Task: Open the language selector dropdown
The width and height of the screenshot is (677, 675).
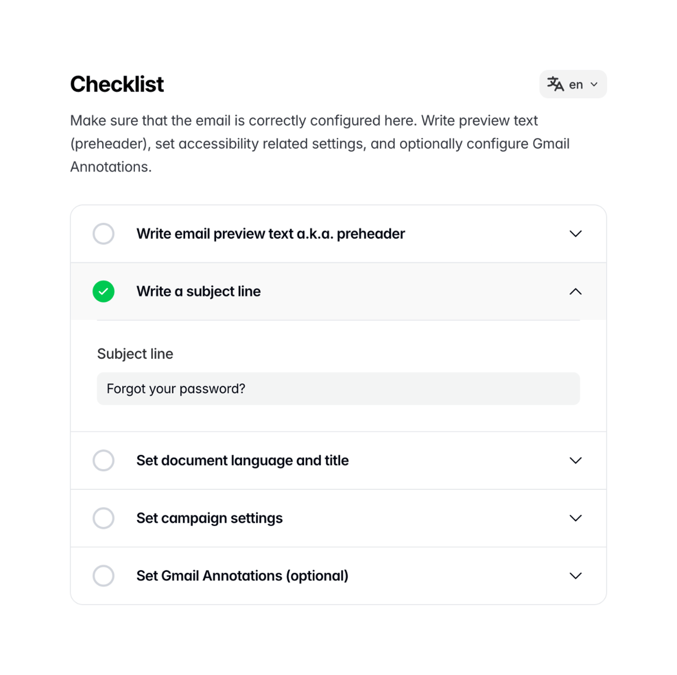Action: (573, 84)
